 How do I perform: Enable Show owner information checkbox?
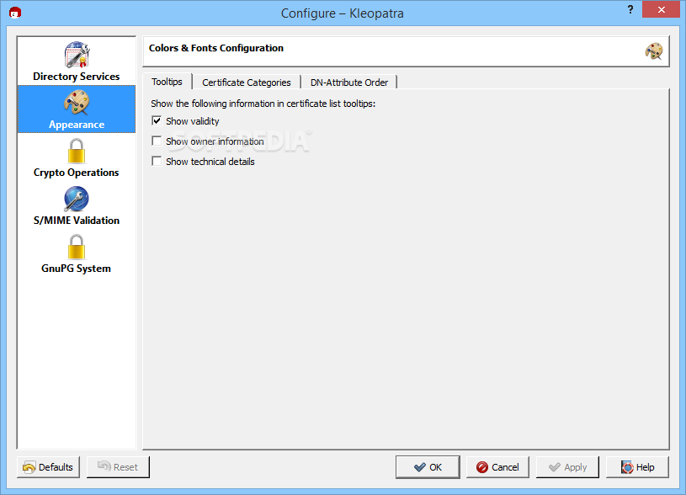(x=157, y=141)
